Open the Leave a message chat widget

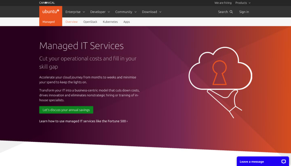[x=263, y=162]
